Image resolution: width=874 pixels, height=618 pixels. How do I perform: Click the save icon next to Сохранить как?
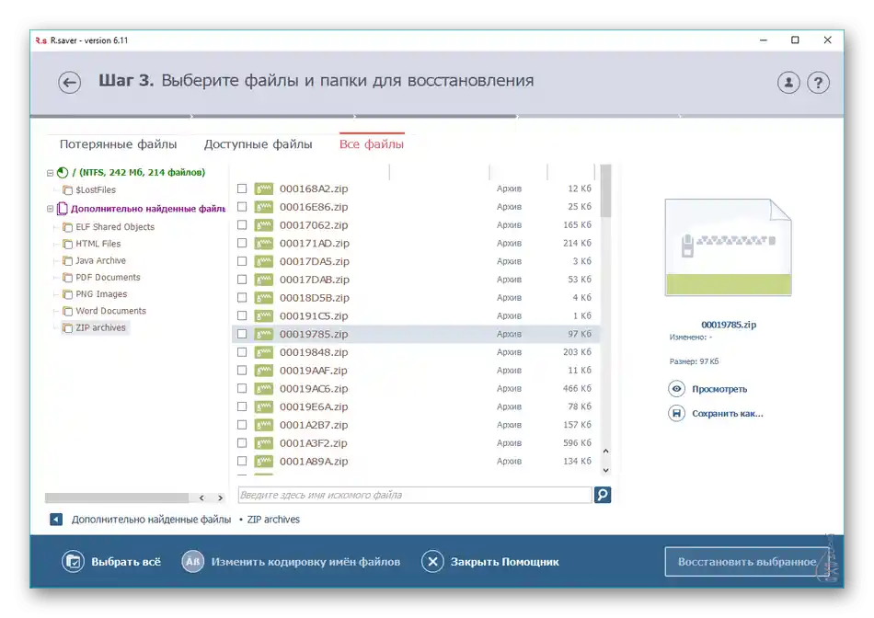675,413
